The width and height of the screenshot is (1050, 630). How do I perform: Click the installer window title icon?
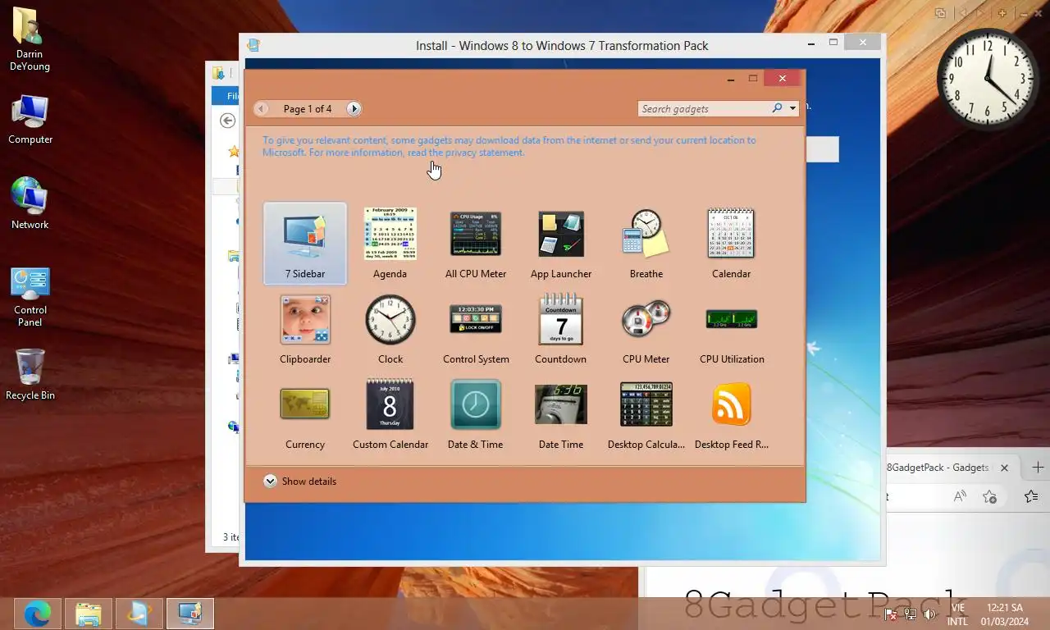tap(253, 45)
